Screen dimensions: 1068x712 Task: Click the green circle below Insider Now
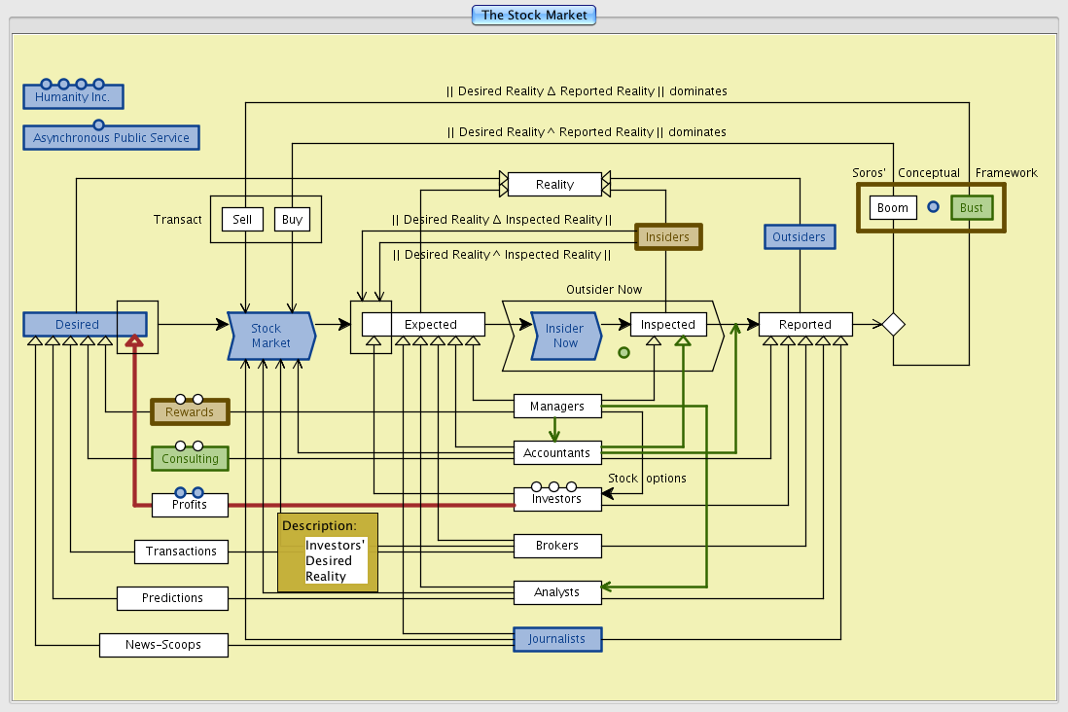point(623,352)
